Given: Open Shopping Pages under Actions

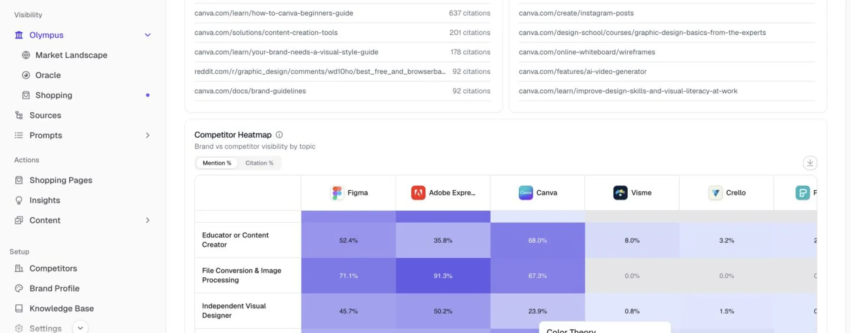Looking at the screenshot, I should point(61,180).
